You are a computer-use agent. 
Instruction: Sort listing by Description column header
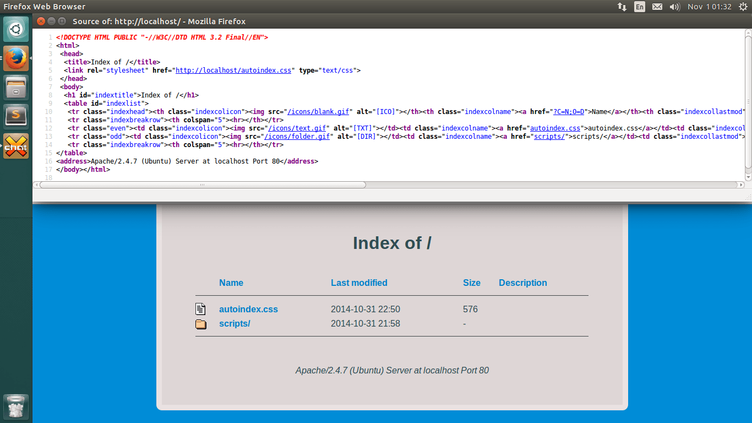tap(523, 283)
